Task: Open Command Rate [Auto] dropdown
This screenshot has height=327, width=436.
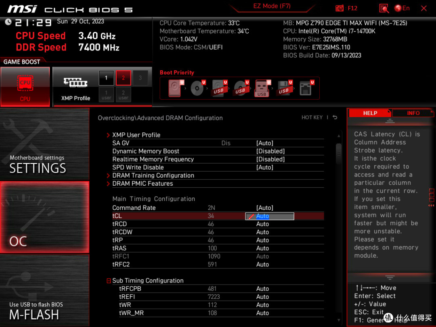Action: (x=265, y=208)
